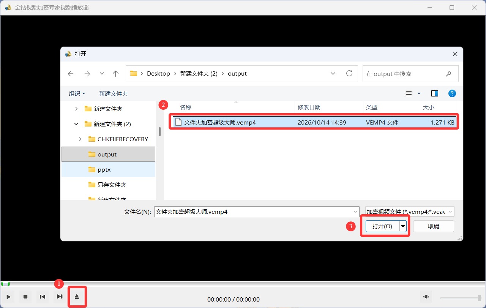
Task: Click the 文件名 filename input field
Action: pos(253,212)
